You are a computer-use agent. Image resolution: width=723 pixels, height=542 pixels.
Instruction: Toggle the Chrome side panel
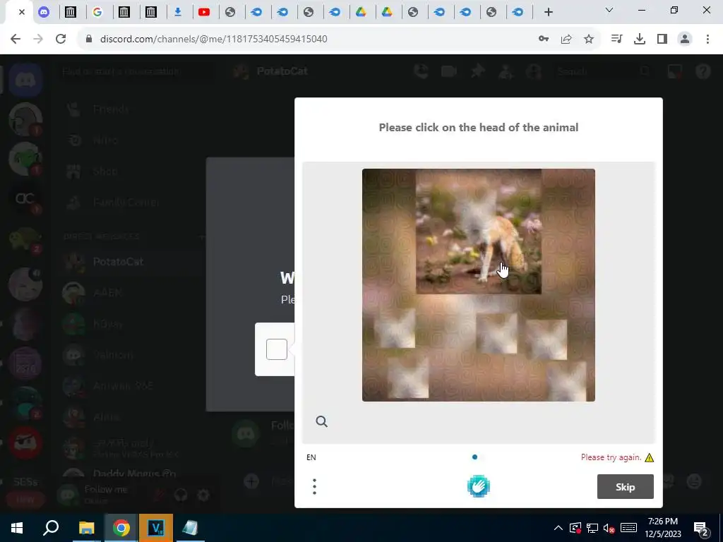click(662, 39)
